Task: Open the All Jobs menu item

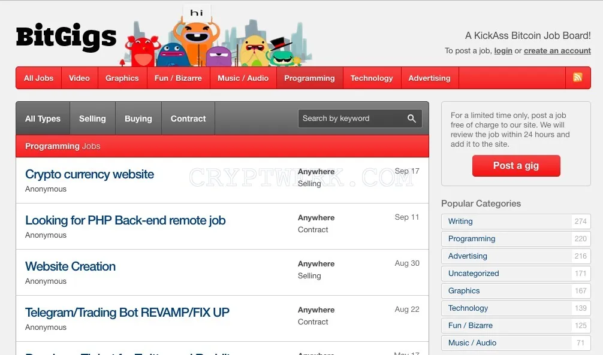Action: tap(39, 78)
